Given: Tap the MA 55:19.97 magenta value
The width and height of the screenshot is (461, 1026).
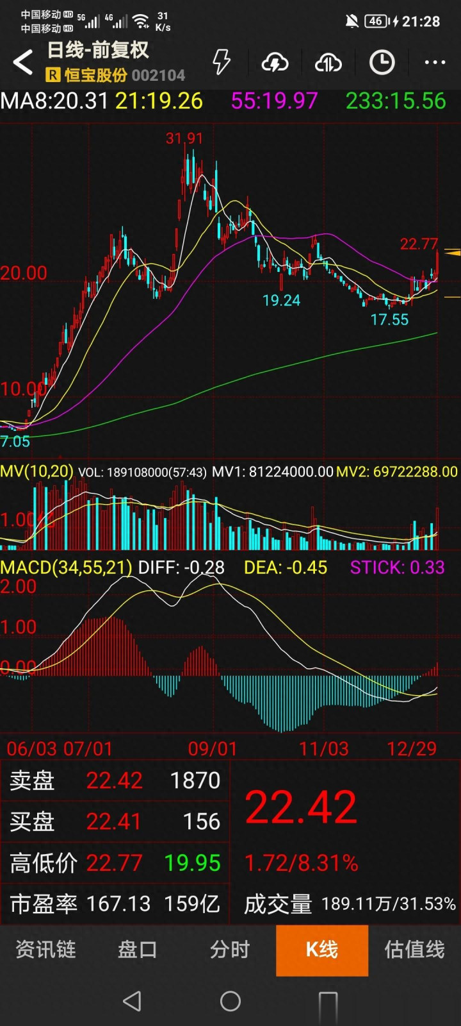Looking at the screenshot, I should pyautogui.click(x=274, y=101).
